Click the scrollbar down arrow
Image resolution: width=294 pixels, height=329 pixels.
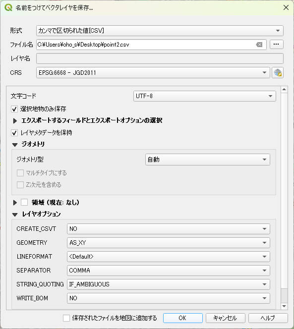284,306
